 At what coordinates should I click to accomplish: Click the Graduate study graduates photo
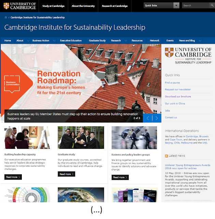point(81,138)
